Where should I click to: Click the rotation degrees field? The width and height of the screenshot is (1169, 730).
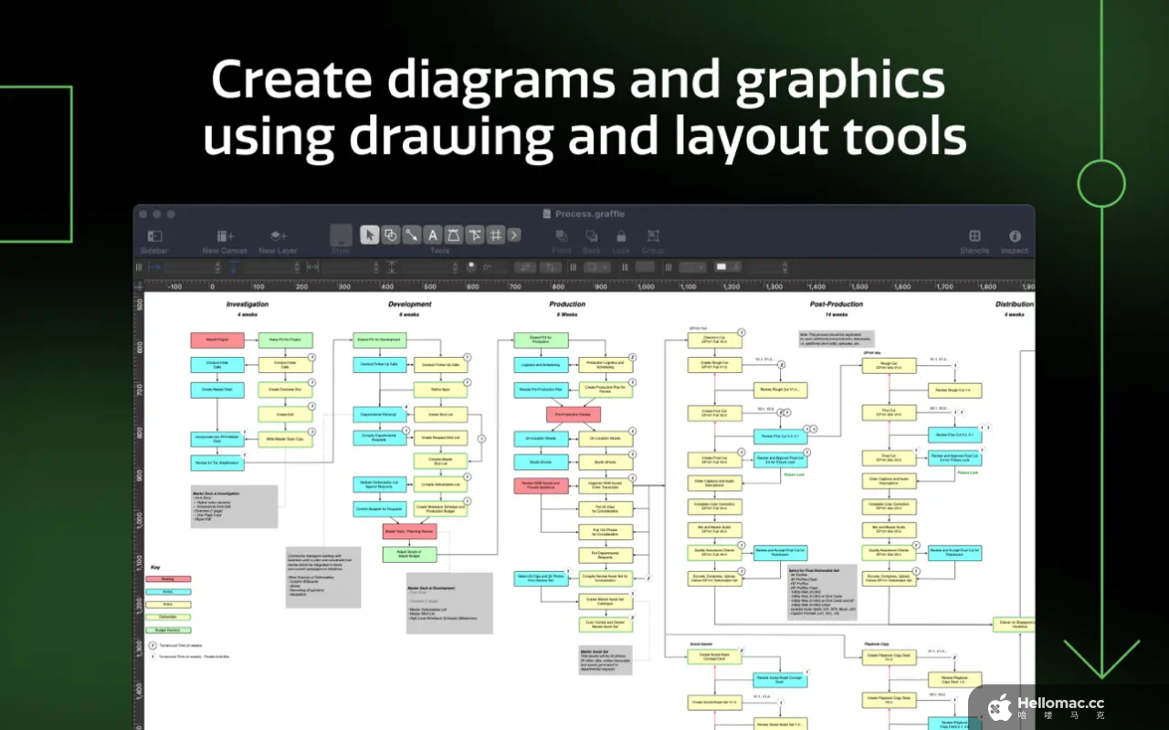click(x=494, y=267)
